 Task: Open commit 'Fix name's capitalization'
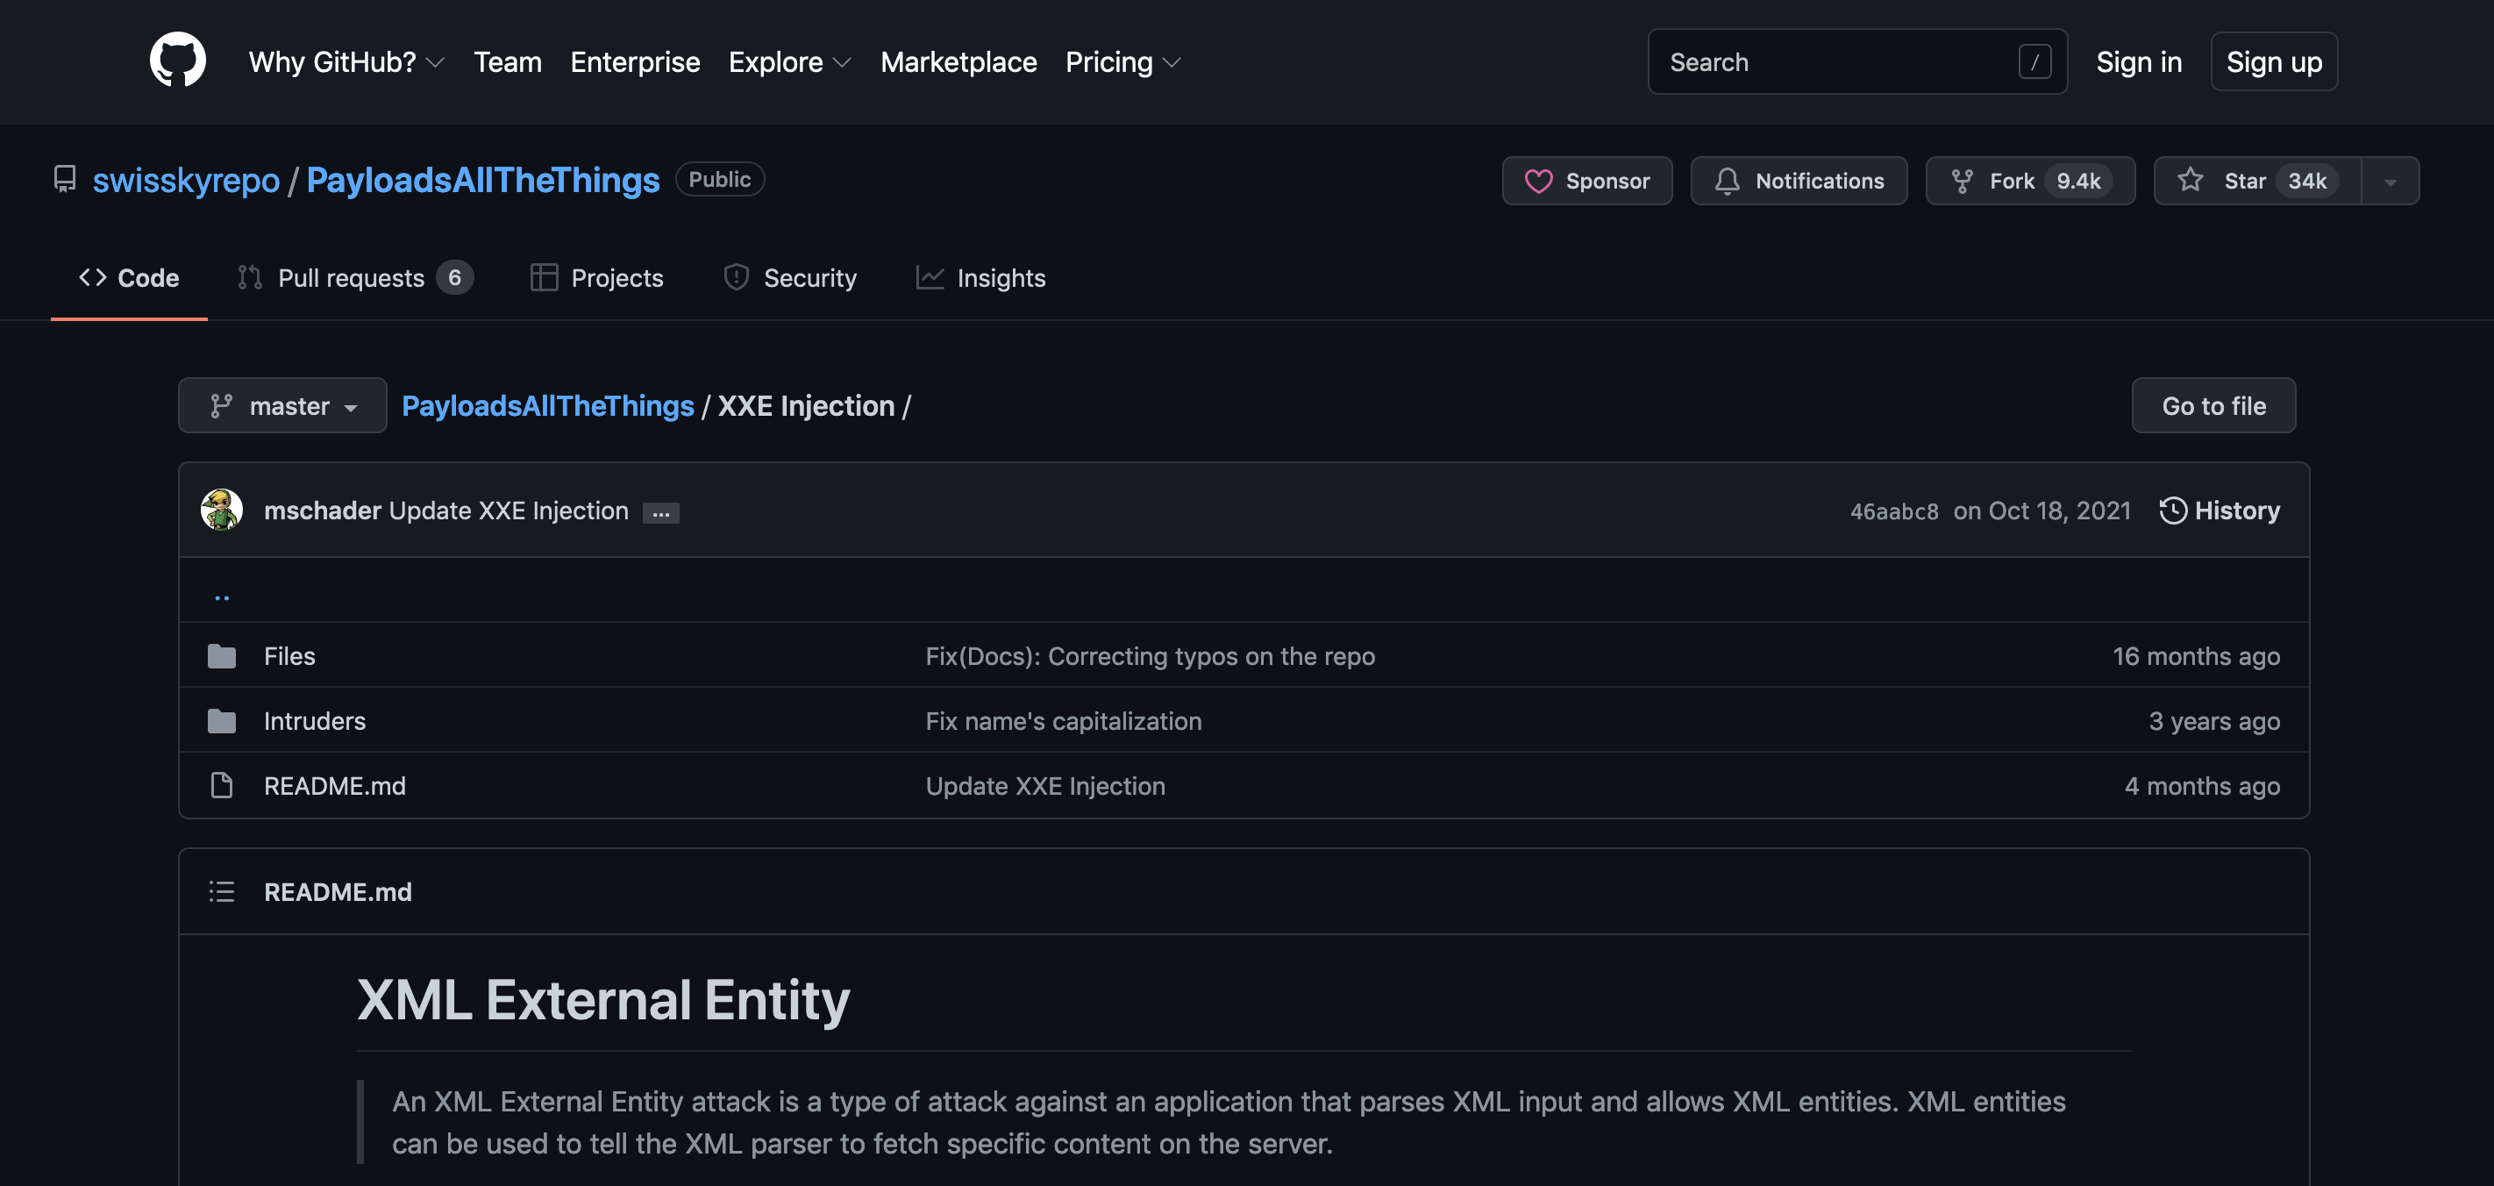pyautogui.click(x=1063, y=721)
